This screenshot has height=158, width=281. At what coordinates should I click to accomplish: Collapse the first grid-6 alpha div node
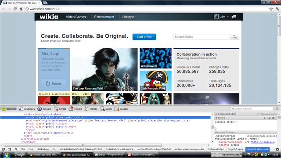click(x=25, y=114)
